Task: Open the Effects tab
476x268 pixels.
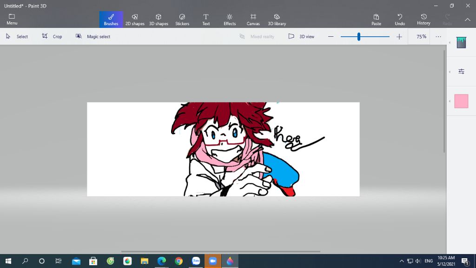Action: pos(230,20)
